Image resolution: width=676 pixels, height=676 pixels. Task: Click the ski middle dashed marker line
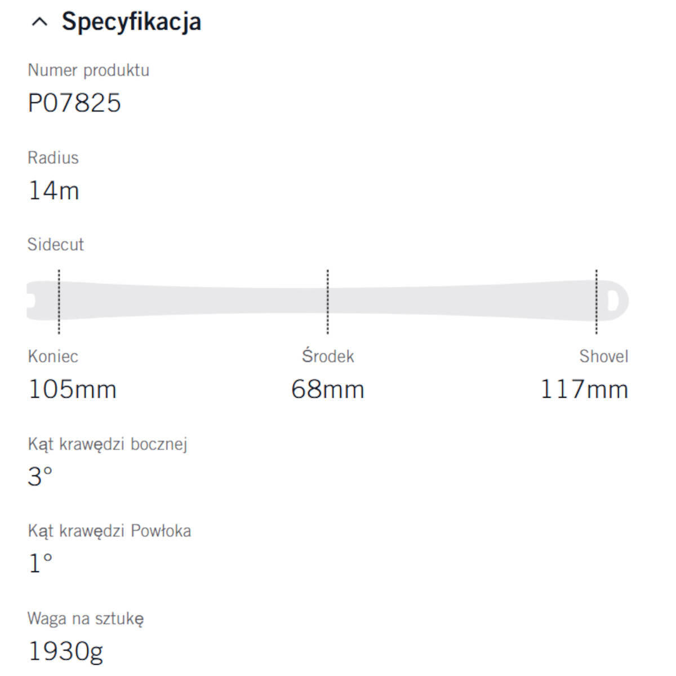click(x=328, y=301)
